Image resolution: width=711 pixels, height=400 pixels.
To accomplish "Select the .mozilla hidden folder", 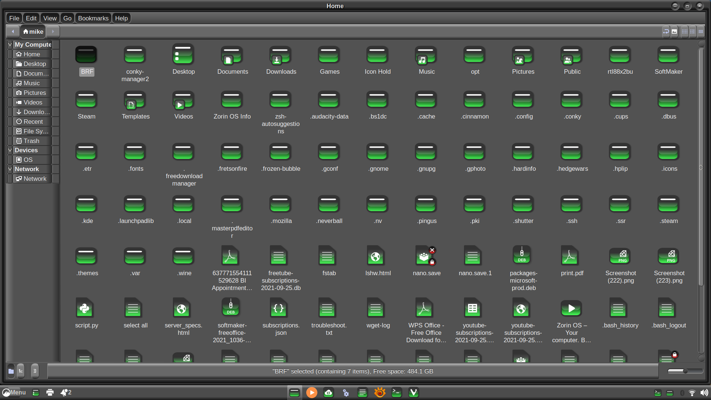I will [280, 204].
